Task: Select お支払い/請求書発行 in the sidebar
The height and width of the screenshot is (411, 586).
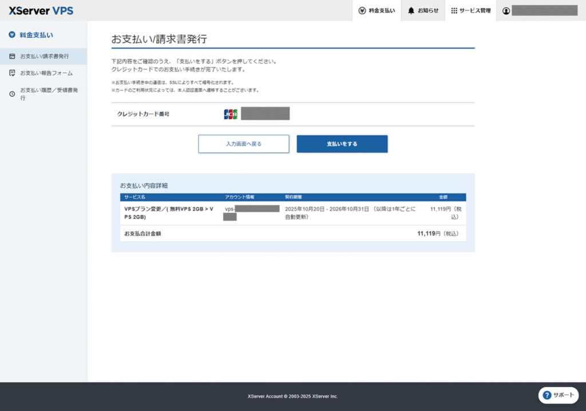Action: [44, 56]
